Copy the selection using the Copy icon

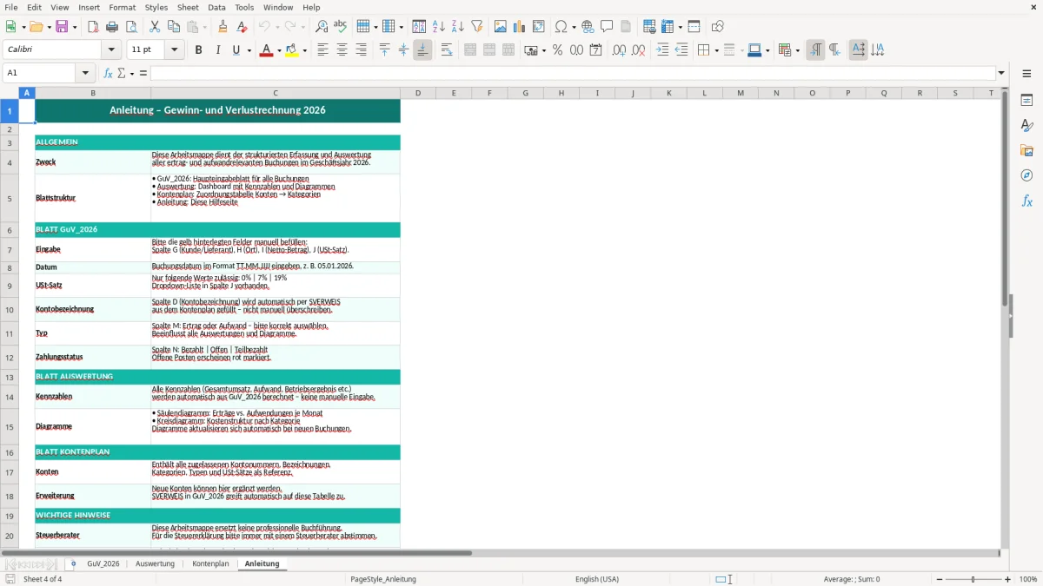coord(173,27)
